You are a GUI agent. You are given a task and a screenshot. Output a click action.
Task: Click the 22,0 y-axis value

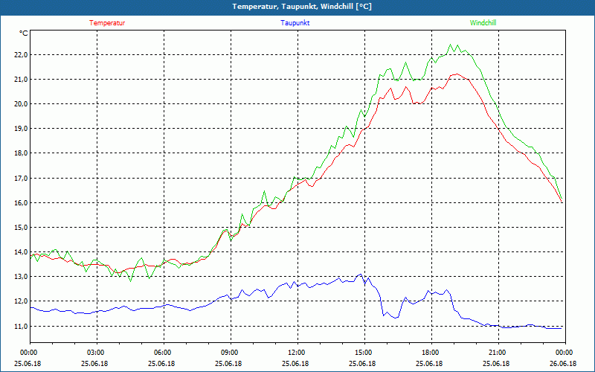coord(21,54)
